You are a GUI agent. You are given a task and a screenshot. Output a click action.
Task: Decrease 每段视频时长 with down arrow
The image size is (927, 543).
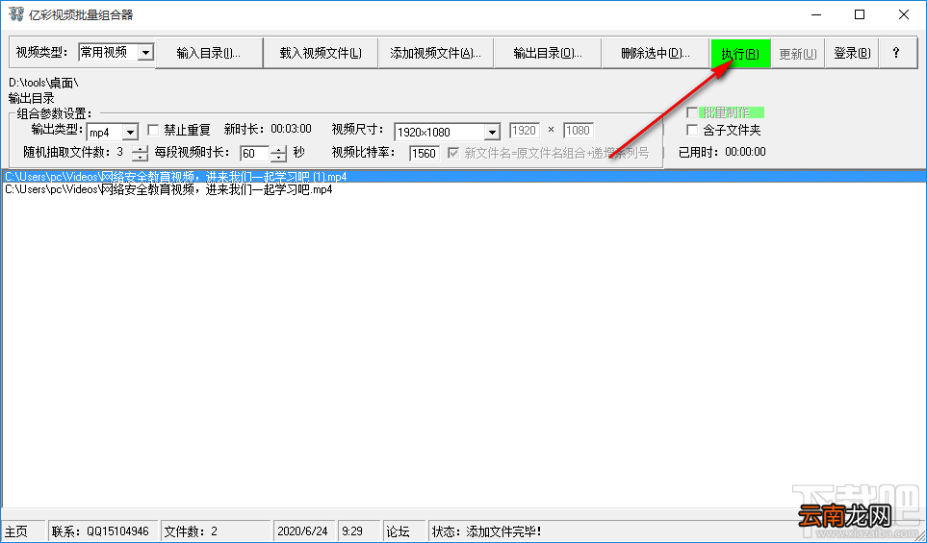(x=278, y=158)
